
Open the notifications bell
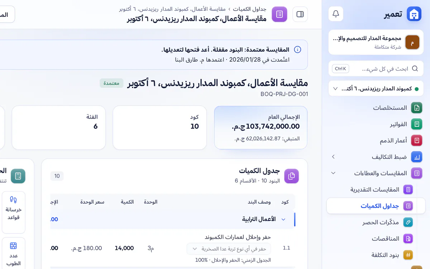click(336, 14)
